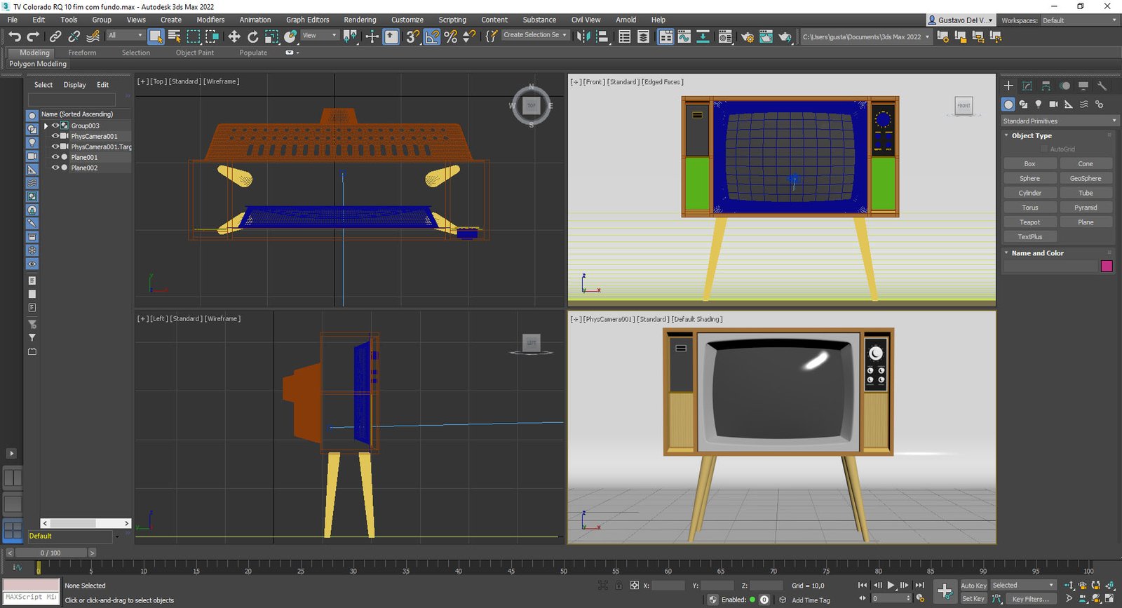This screenshot has width=1122, height=608.
Task: Switch to the Object Paint ribbon tab
Action: pyautogui.click(x=195, y=53)
